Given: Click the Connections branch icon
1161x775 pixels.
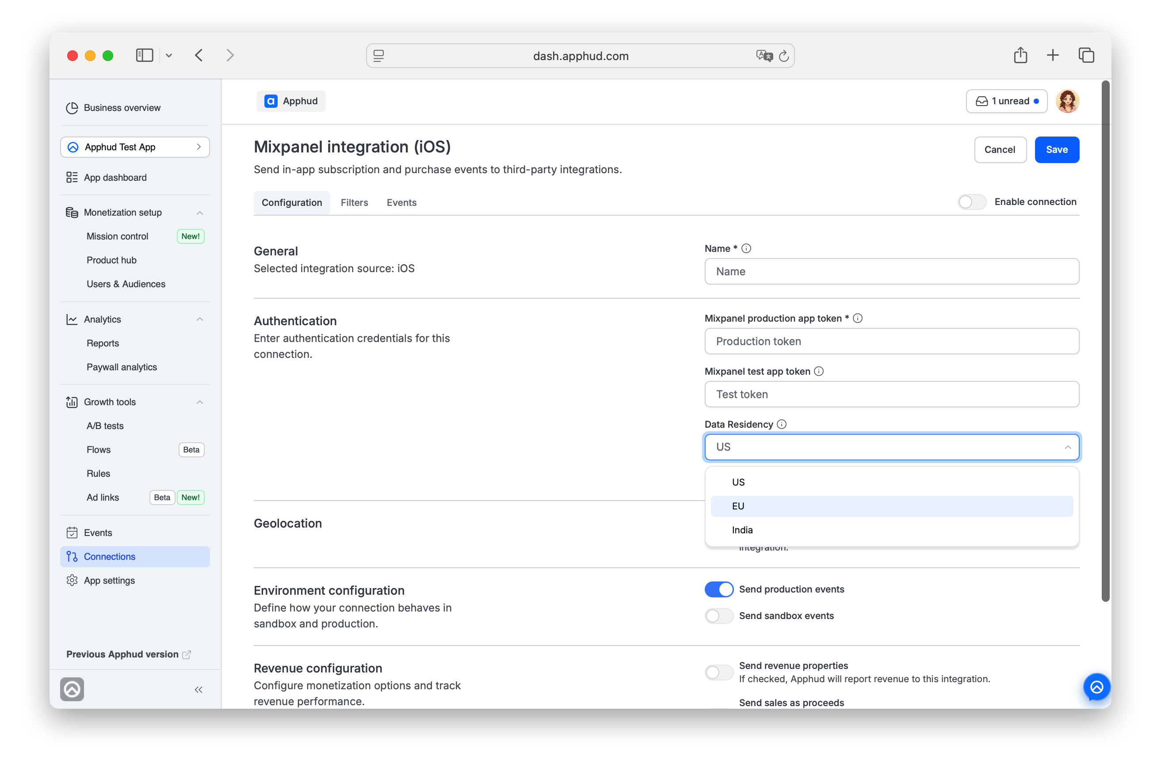Looking at the screenshot, I should click(x=72, y=557).
